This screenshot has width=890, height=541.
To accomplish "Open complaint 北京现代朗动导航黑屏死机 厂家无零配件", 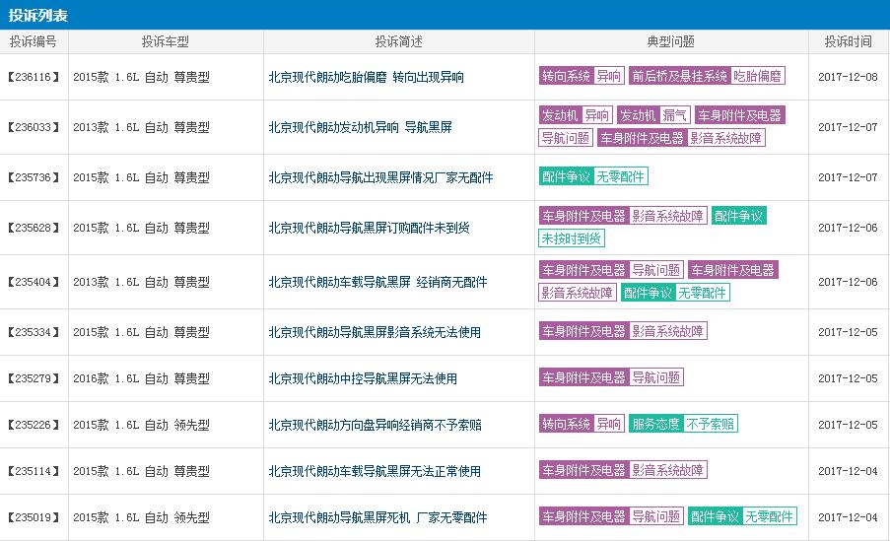I will (x=378, y=517).
